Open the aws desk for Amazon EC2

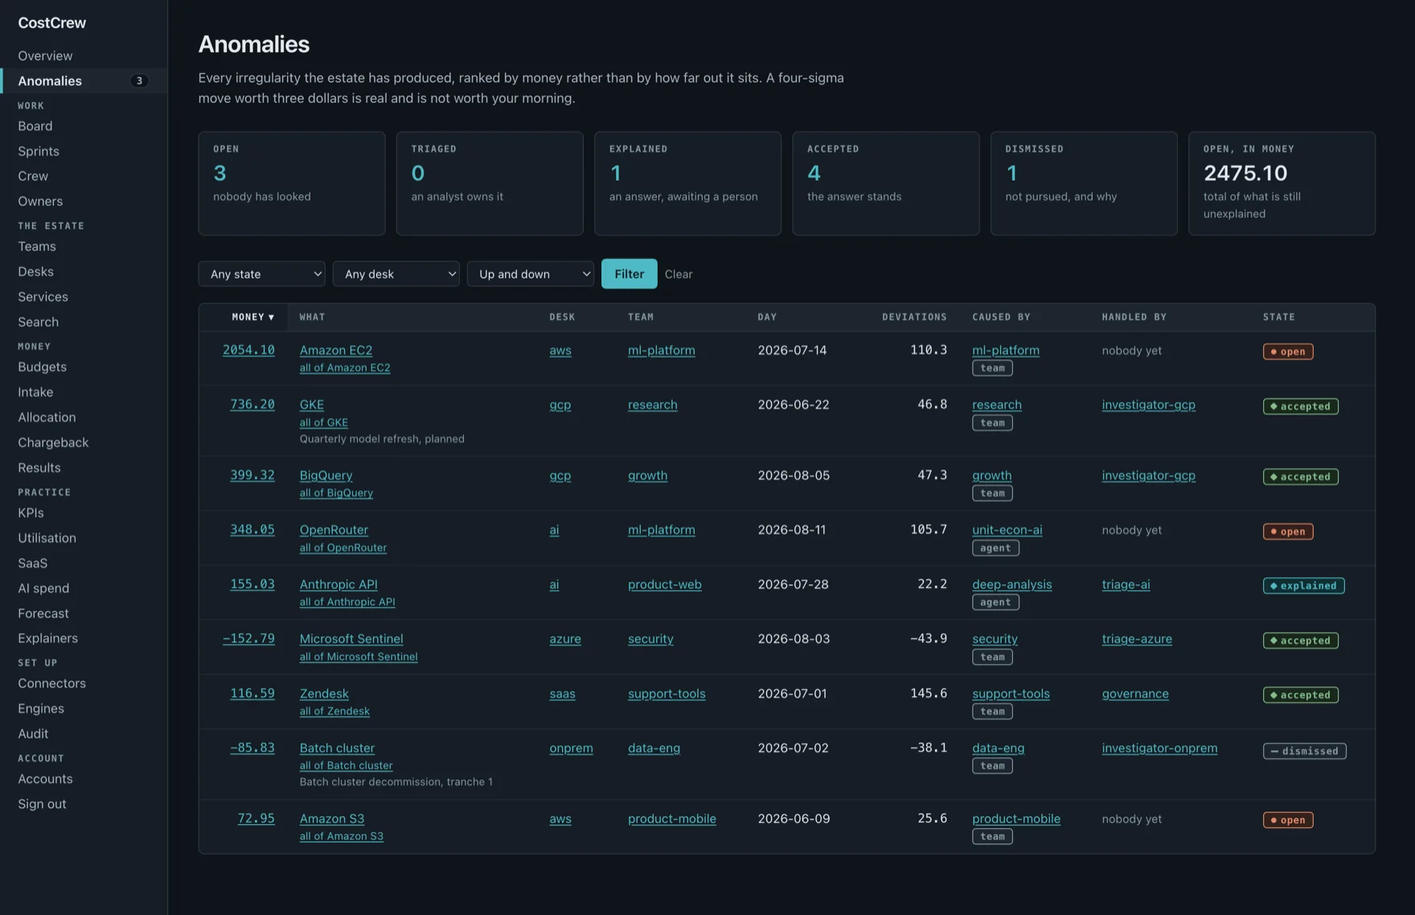pyautogui.click(x=560, y=351)
